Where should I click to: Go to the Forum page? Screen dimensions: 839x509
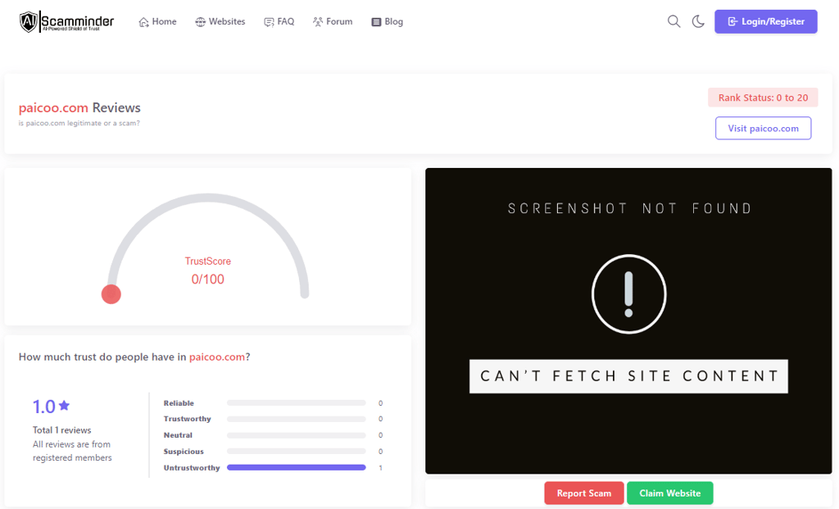click(x=333, y=21)
